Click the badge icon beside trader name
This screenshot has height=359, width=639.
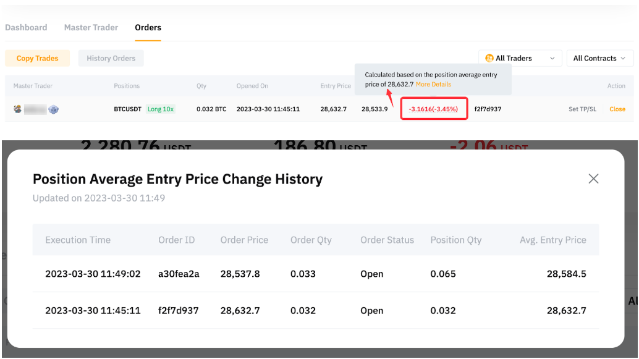[x=54, y=109]
